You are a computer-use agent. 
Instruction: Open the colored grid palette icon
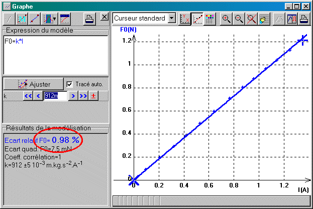pos(210,19)
